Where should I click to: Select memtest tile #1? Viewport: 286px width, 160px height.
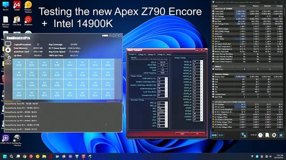coord(19,64)
